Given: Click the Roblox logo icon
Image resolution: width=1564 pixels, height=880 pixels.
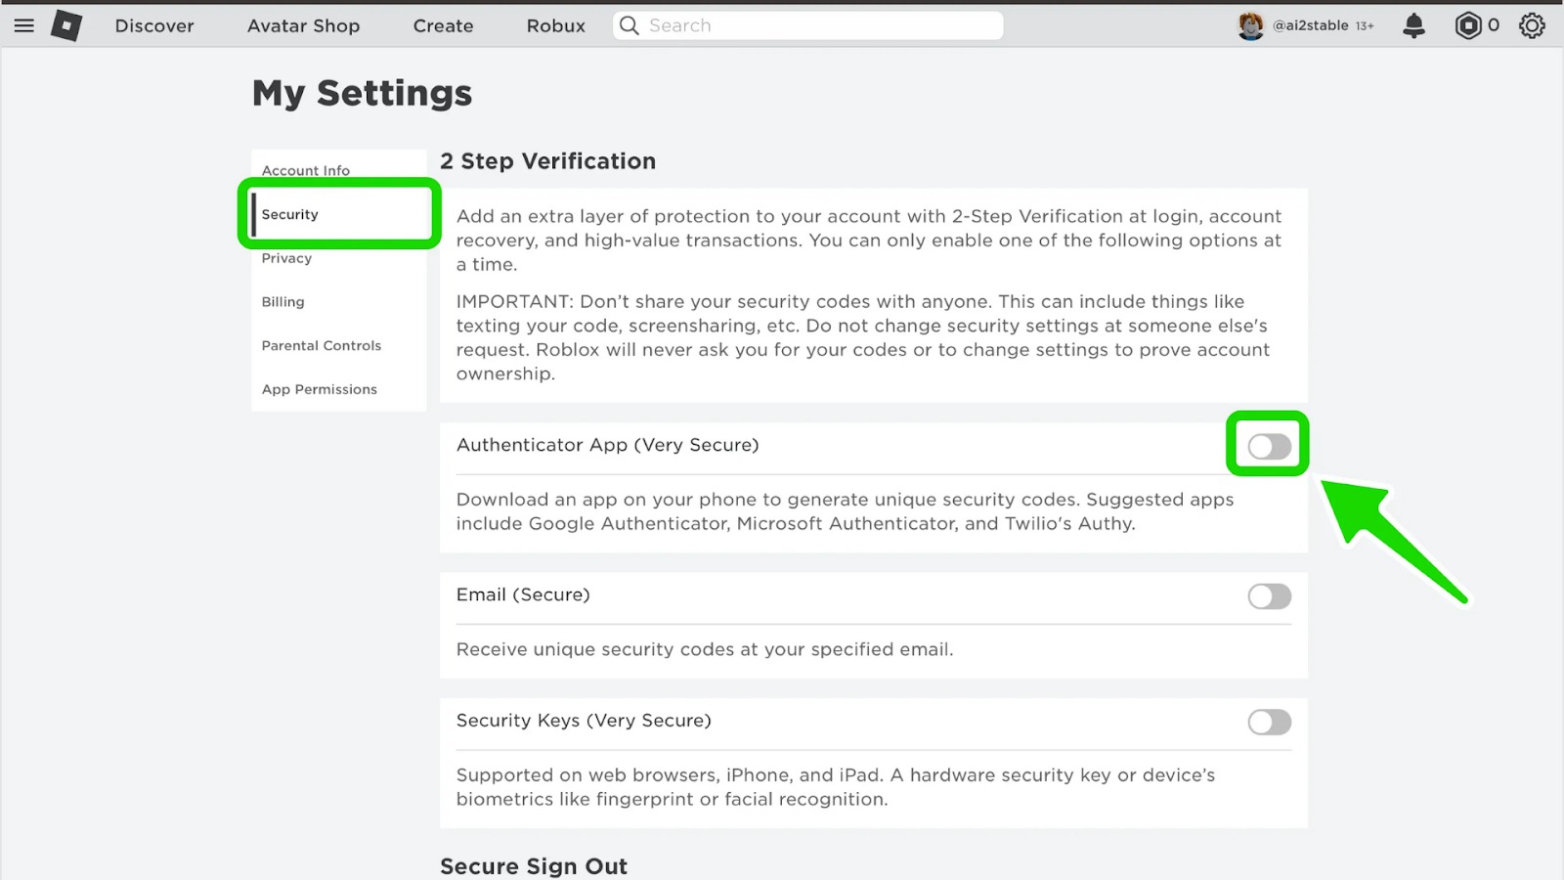Looking at the screenshot, I should point(66,25).
